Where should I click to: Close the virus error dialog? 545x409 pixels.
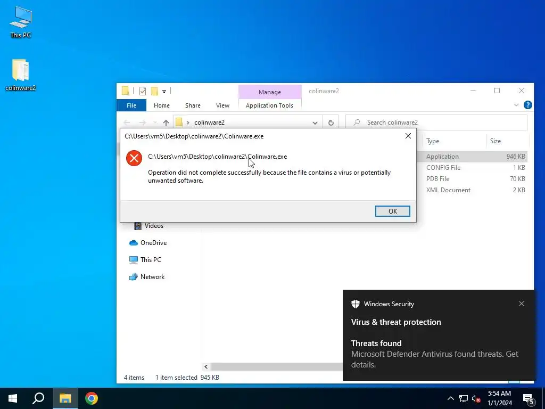coord(408,136)
